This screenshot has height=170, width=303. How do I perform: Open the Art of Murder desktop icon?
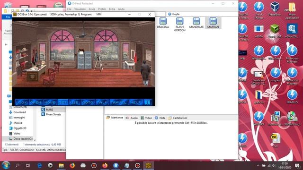point(259,10)
